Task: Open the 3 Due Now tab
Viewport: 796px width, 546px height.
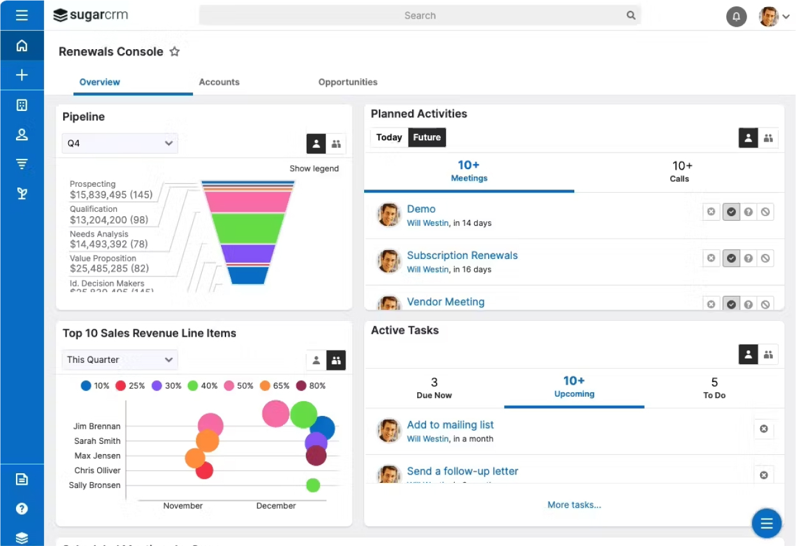Action: pos(434,388)
